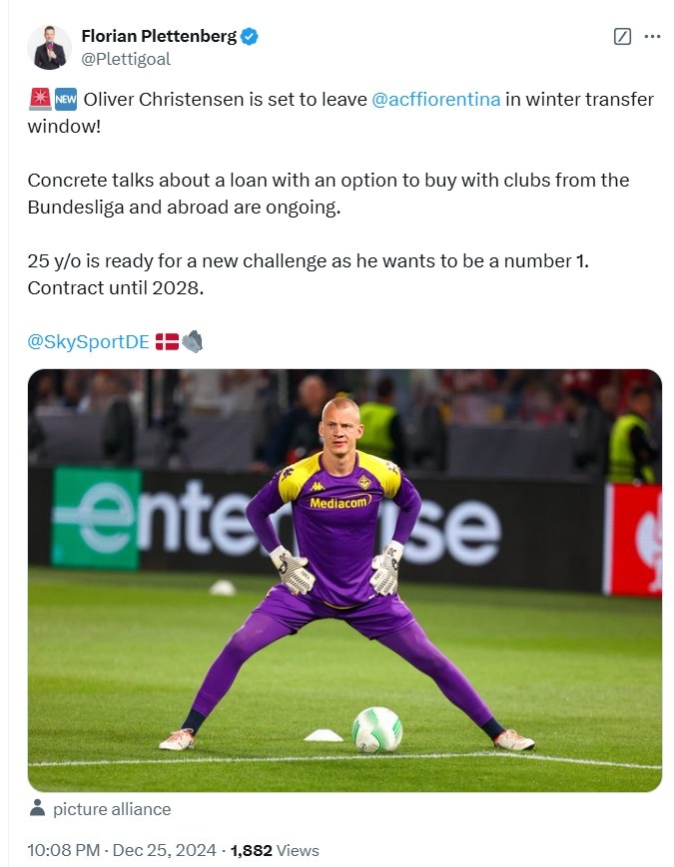The width and height of the screenshot is (674, 867).
Task: Click Florian Plettenberg's profile avatar
Action: point(49,47)
